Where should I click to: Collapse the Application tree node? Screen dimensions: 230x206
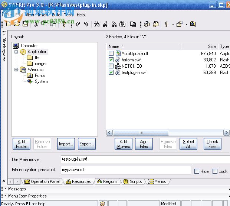(x=16, y=52)
